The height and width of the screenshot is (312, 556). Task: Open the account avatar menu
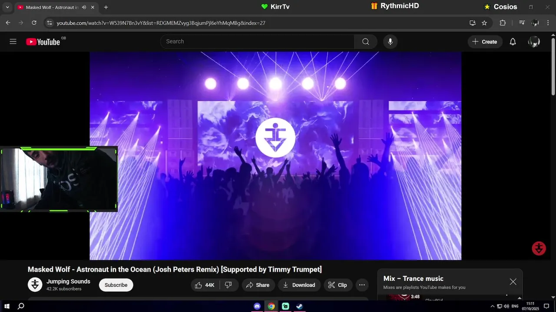[x=534, y=42]
